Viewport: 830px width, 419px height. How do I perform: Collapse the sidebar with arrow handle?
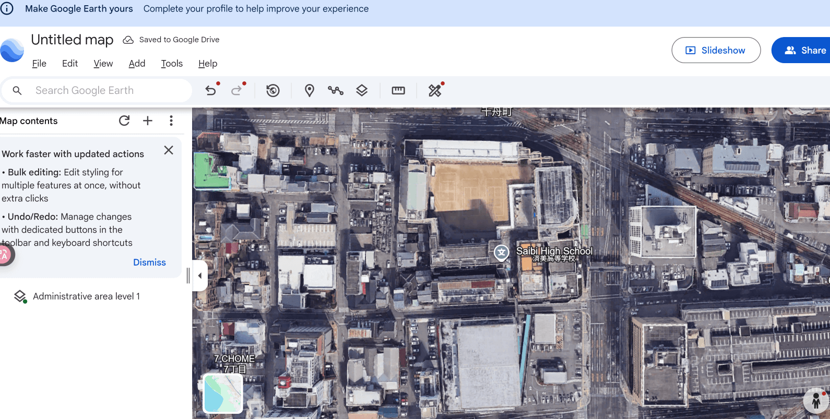point(200,276)
